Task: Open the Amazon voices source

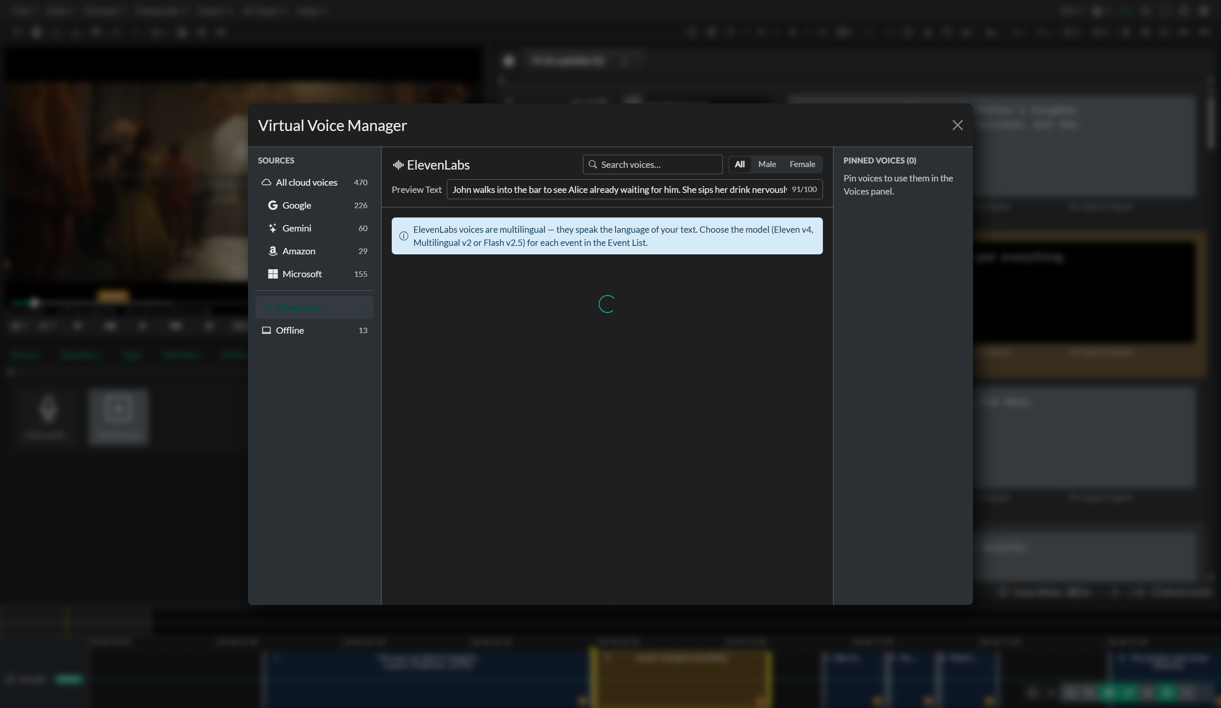Action: tap(315, 251)
